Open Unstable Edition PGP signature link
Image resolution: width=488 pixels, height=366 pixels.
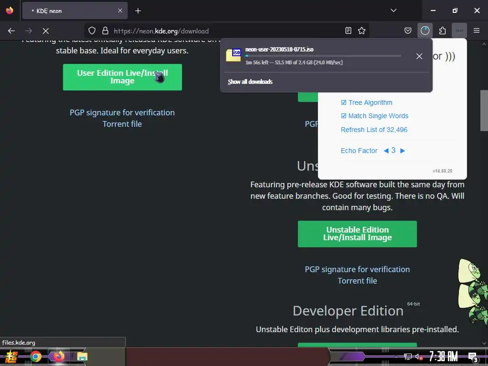click(357, 270)
